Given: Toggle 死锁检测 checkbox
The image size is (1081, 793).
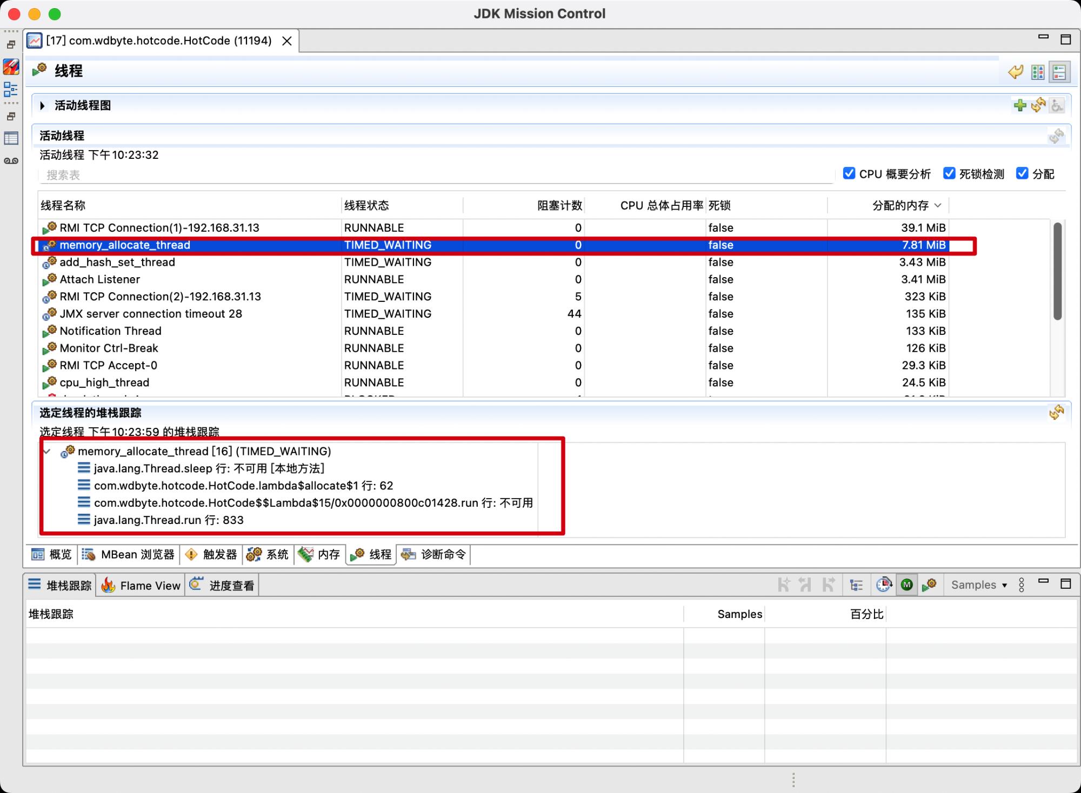Looking at the screenshot, I should 949,173.
